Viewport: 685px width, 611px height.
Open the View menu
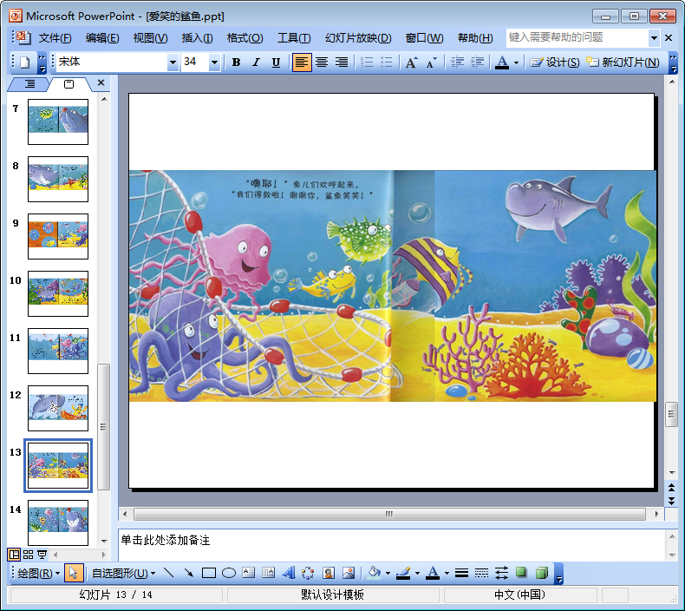(x=150, y=38)
